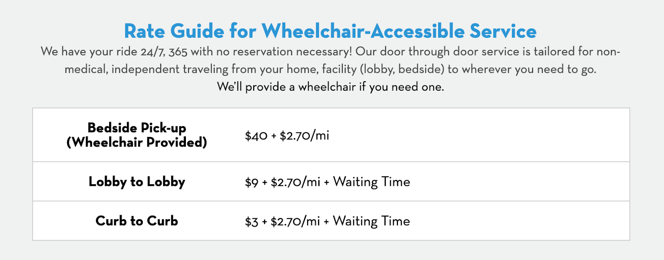Click "Waiting Time" in Curb to Curb row
664x260 pixels.
371,221
